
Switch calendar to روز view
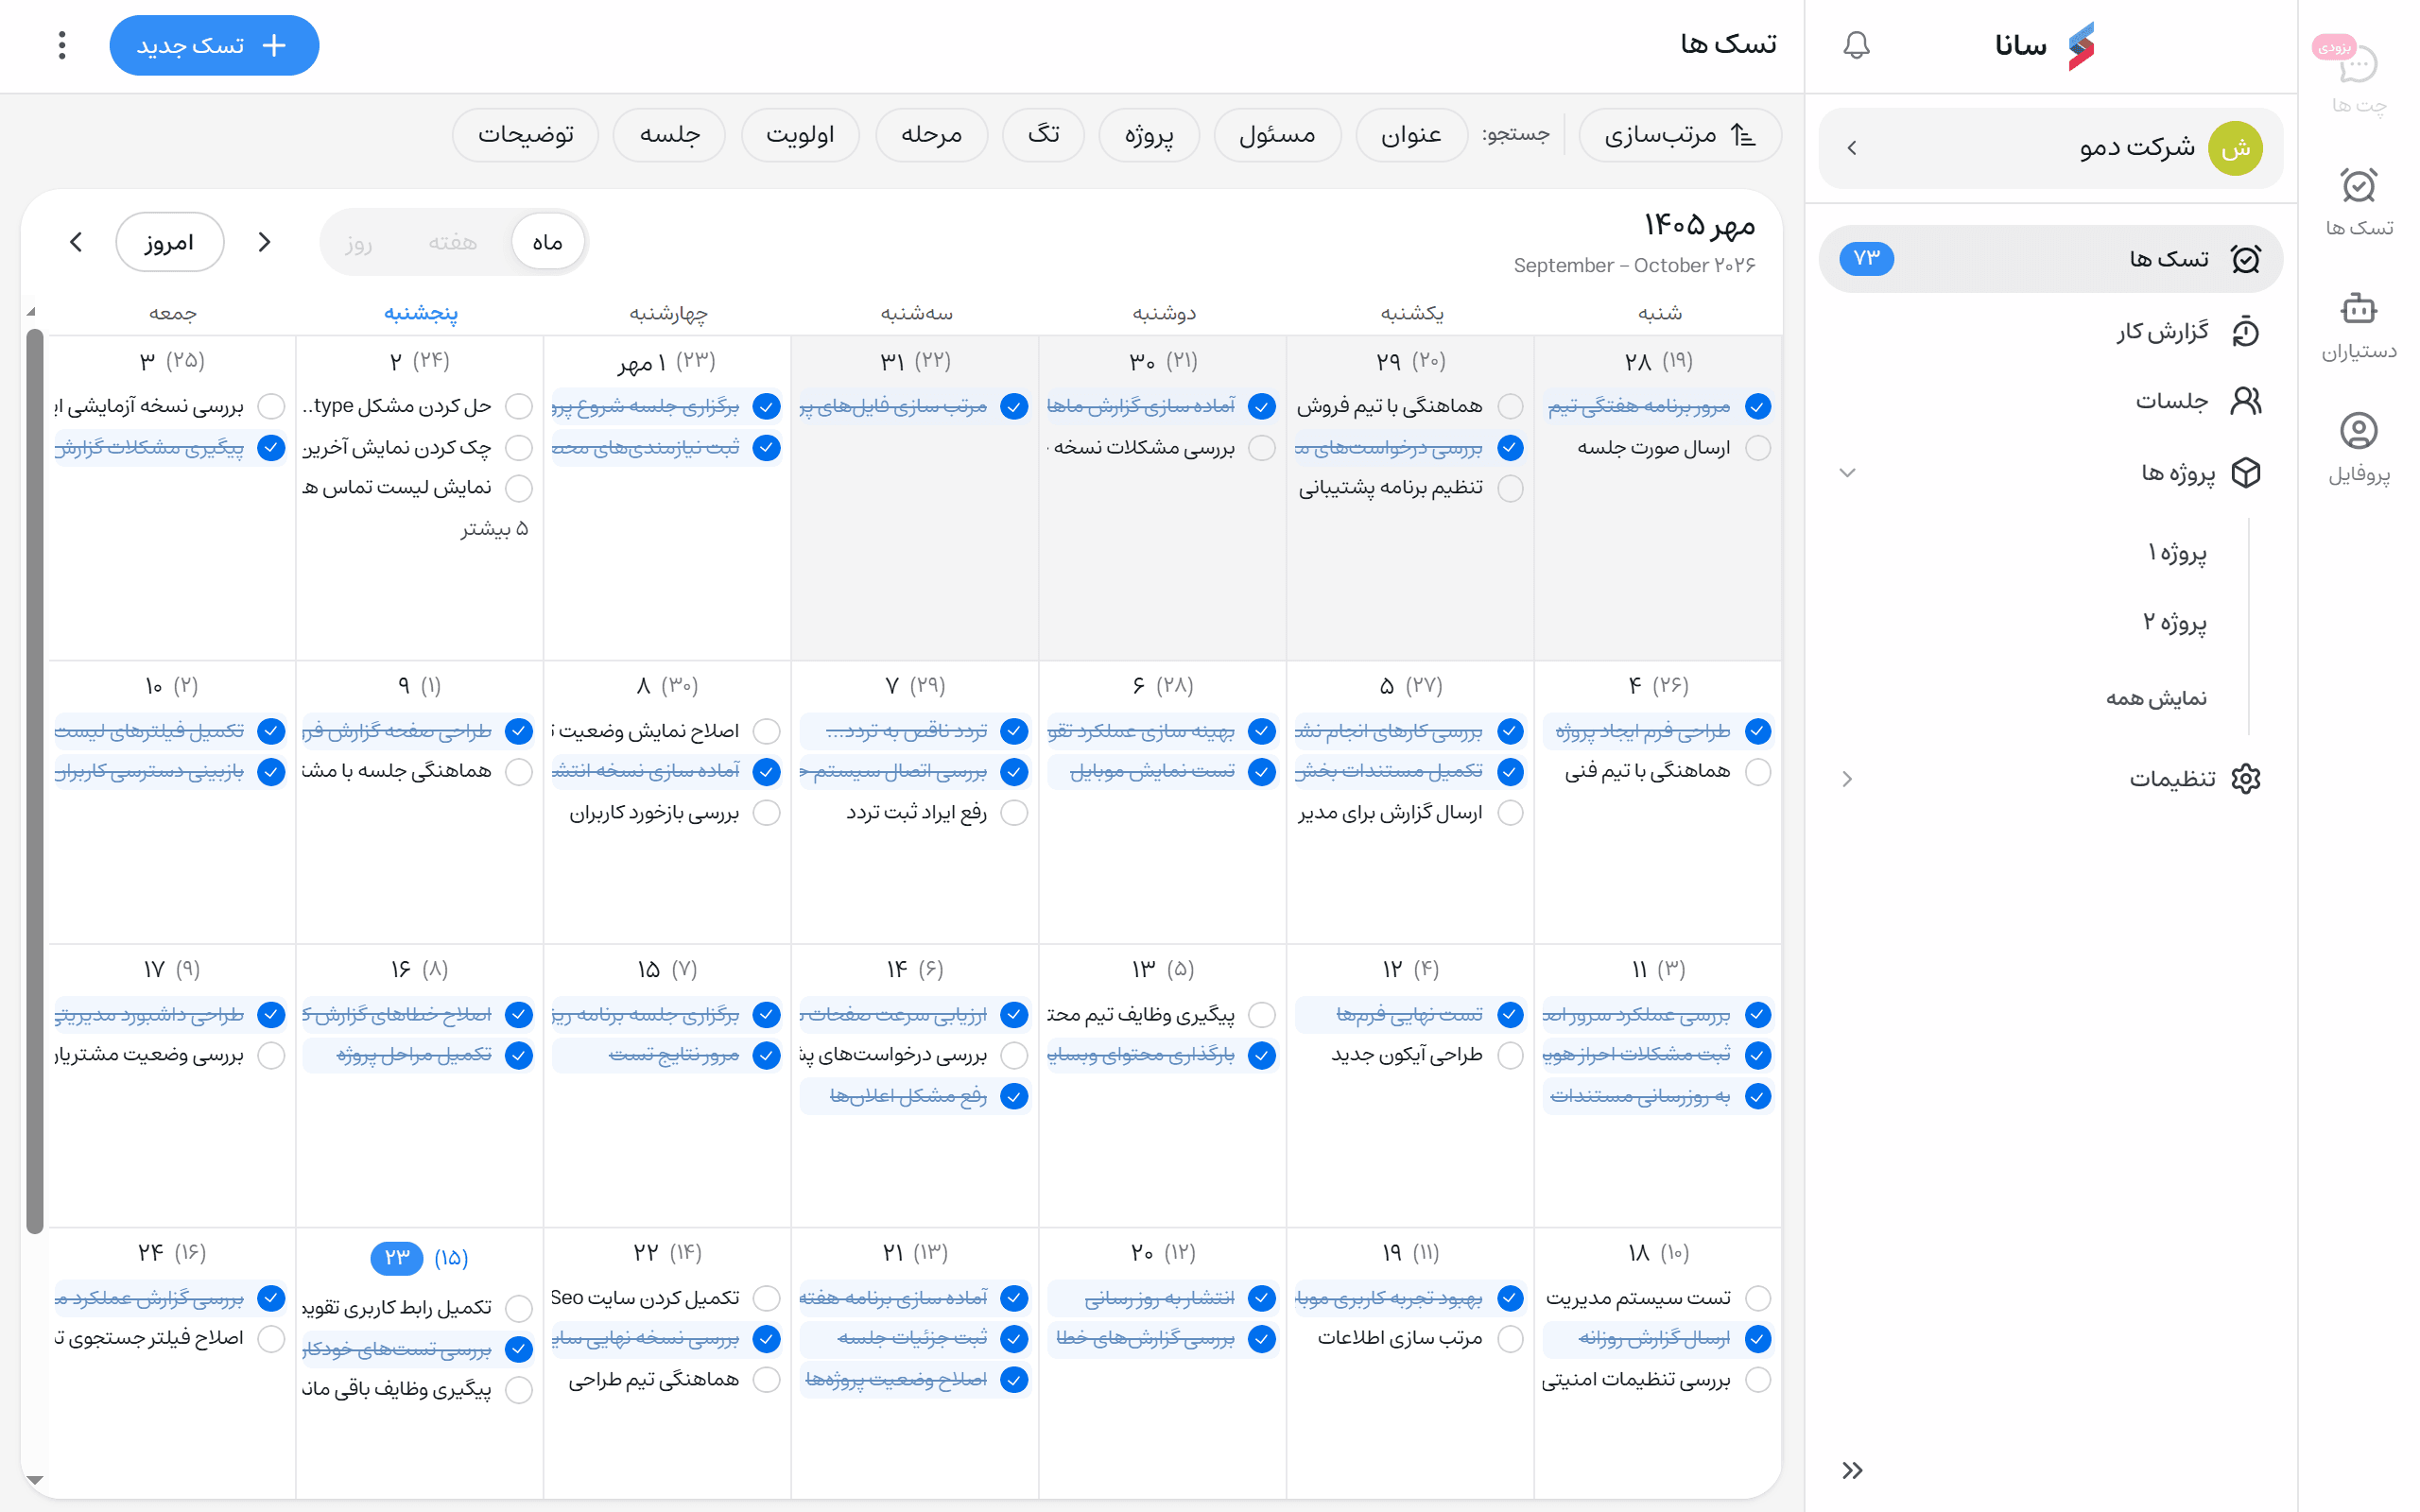point(358,242)
